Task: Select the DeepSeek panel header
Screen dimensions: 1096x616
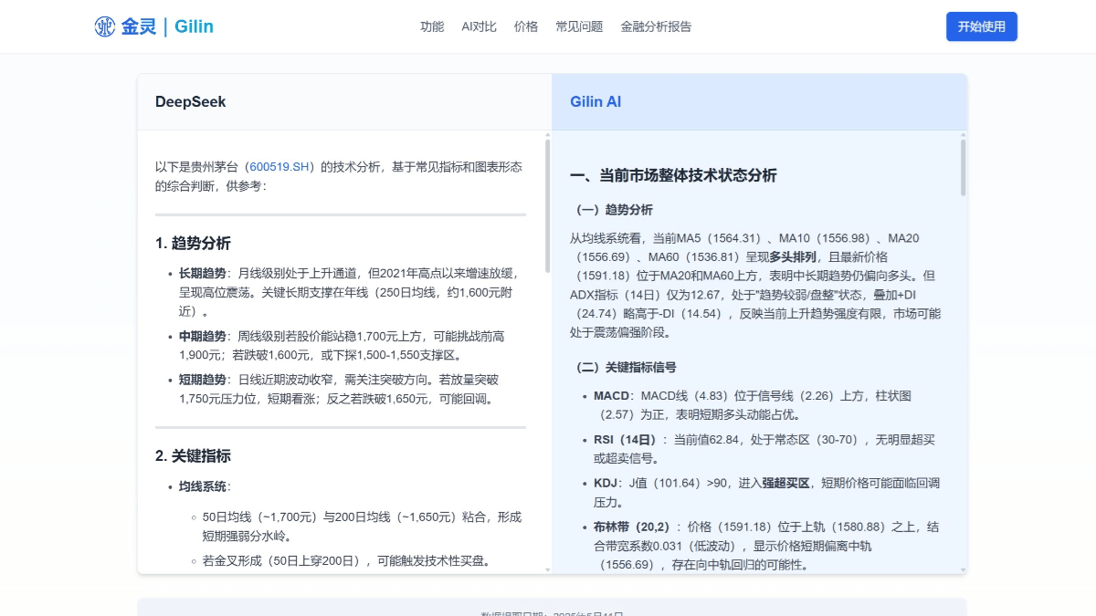Action: pyautogui.click(x=189, y=101)
